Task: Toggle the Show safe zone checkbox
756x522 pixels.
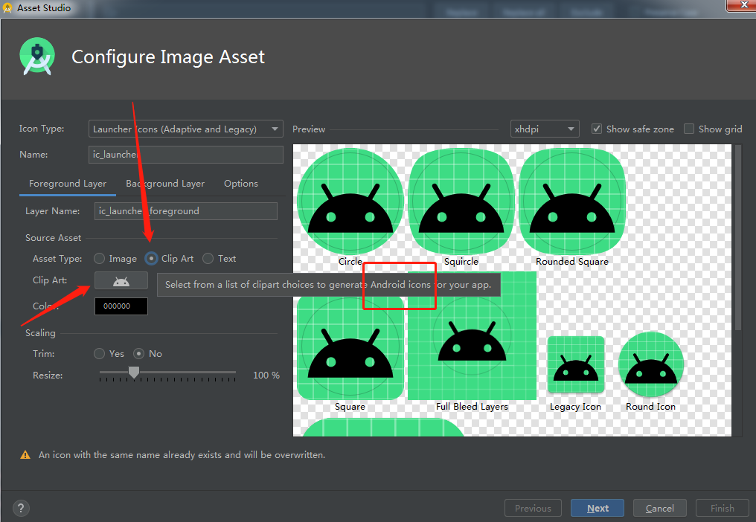Action: click(597, 129)
